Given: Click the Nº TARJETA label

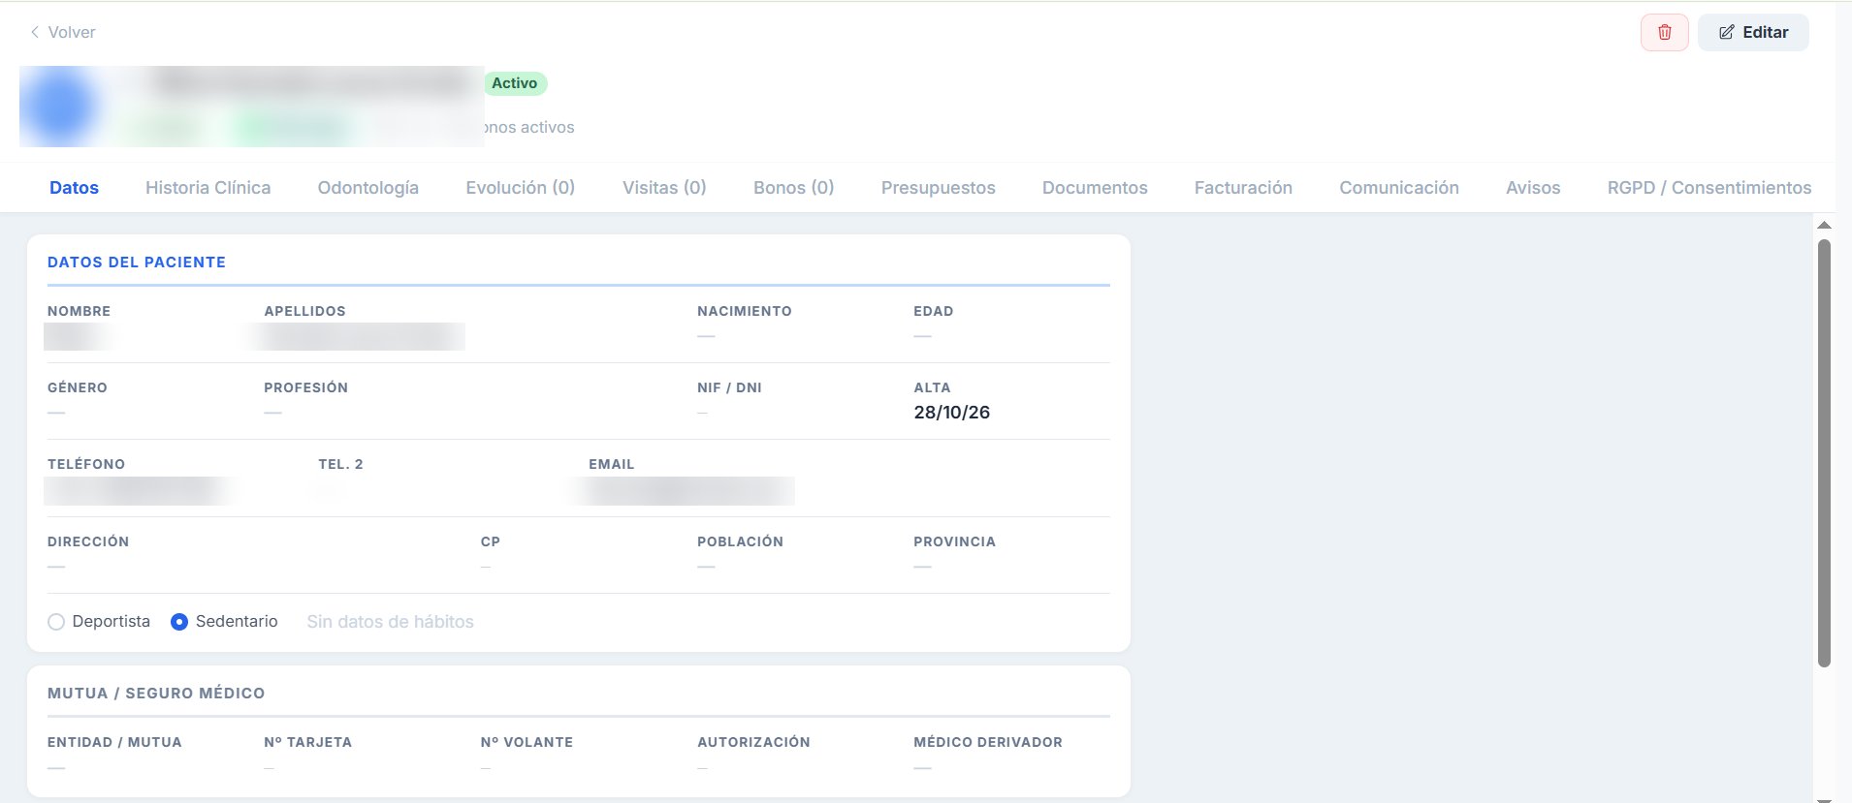Looking at the screenshot, I should [308, 742].
